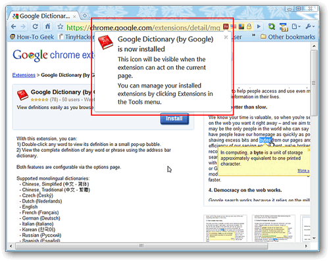Screen dimensions: 329x261
Task: Click the padlock icon in address bar
Action: 249,27
